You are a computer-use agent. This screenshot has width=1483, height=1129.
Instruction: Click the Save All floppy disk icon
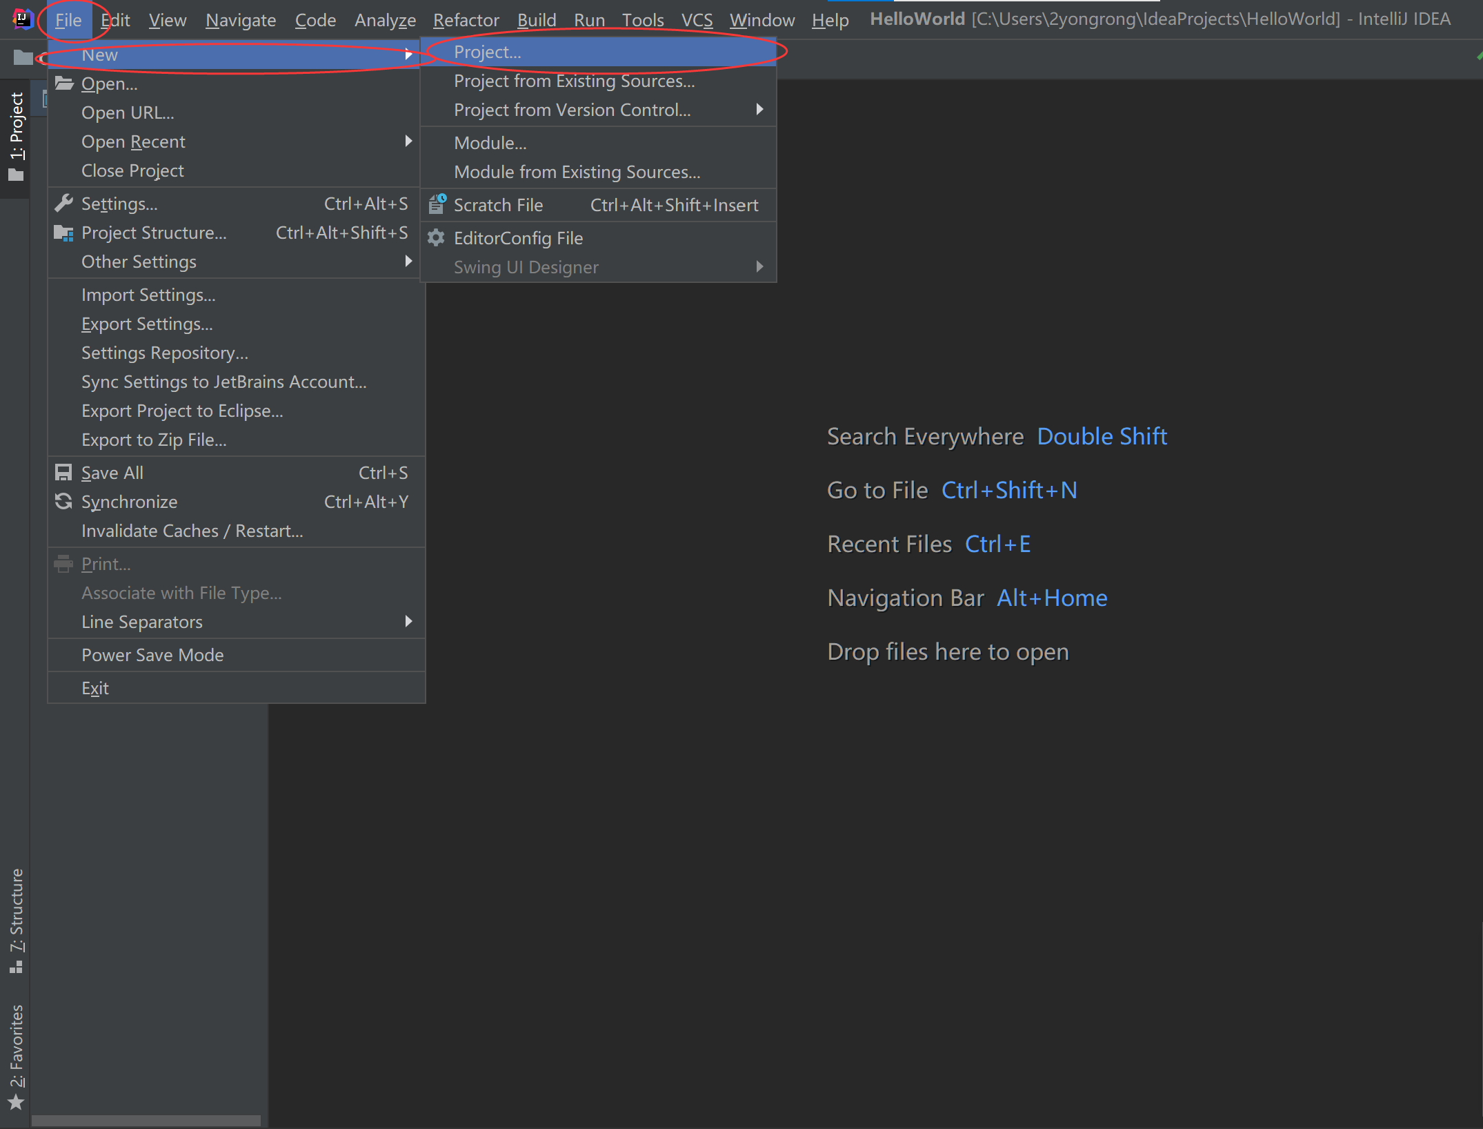point(63,473)
